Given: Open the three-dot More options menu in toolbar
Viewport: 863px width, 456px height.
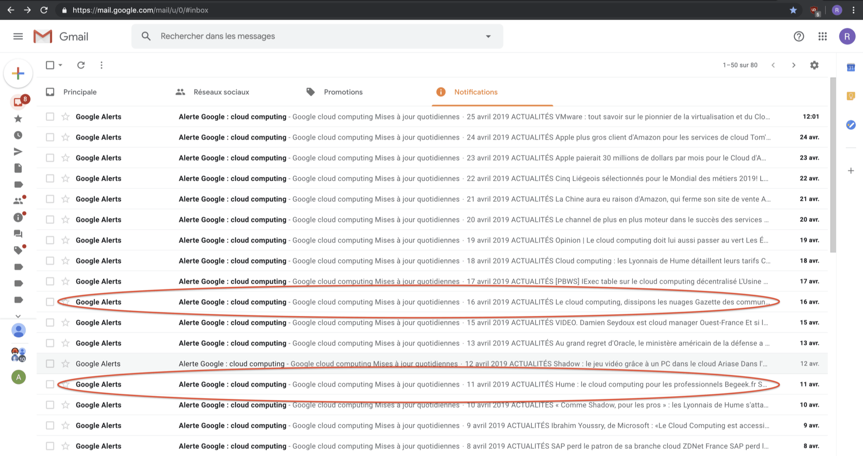Looking at the screenshot, I should click(x=101, y=65).
